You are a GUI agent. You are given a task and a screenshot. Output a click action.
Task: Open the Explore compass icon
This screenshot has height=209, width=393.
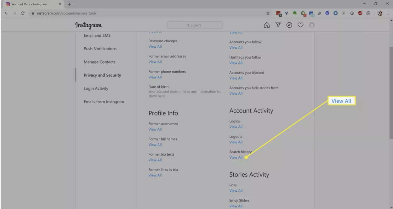click(289, 25)
